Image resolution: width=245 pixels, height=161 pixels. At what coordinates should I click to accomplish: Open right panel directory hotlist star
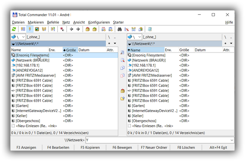coord(225,43)
